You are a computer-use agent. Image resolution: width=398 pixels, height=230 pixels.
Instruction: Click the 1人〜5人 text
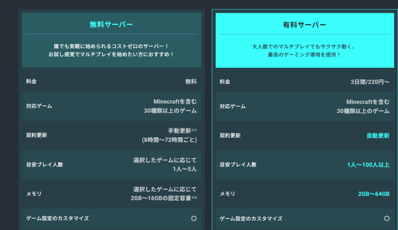pos(185,169)
